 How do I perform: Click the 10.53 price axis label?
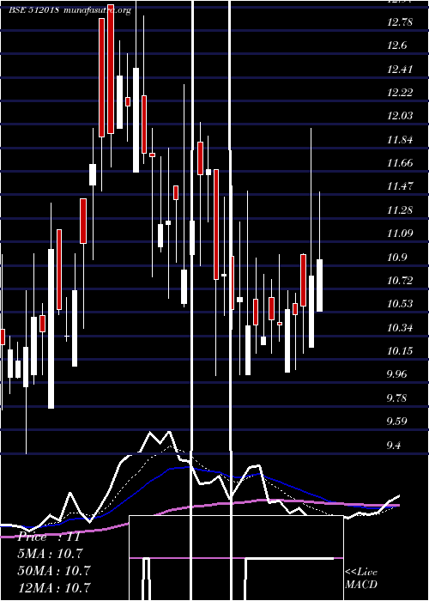(x=400, y=304)
